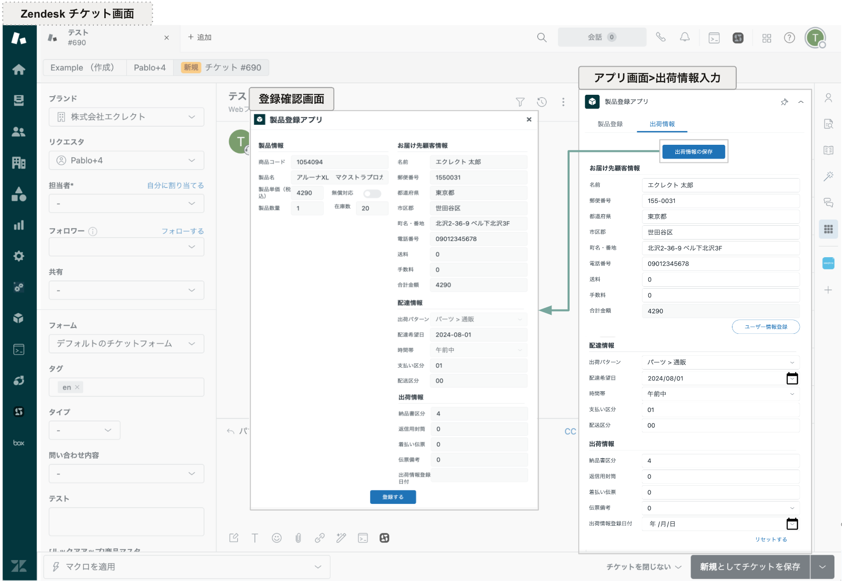Click 自分に割り当てる link
842x581 pixels.
tap(175, 185)
